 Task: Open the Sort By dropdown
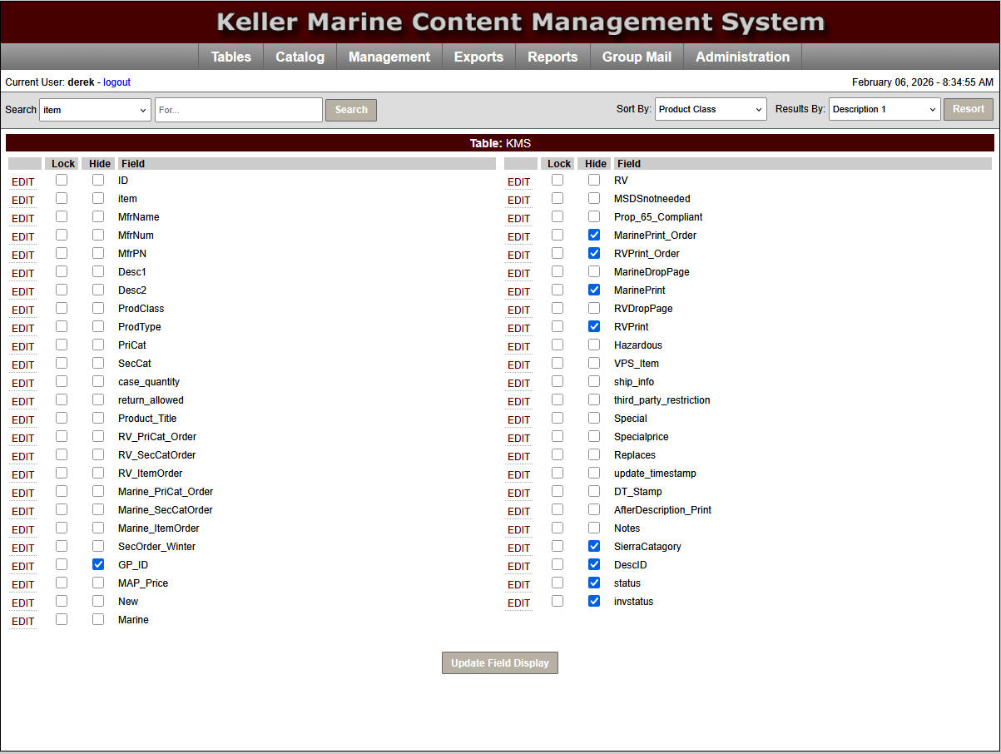(x=710, y=108)
